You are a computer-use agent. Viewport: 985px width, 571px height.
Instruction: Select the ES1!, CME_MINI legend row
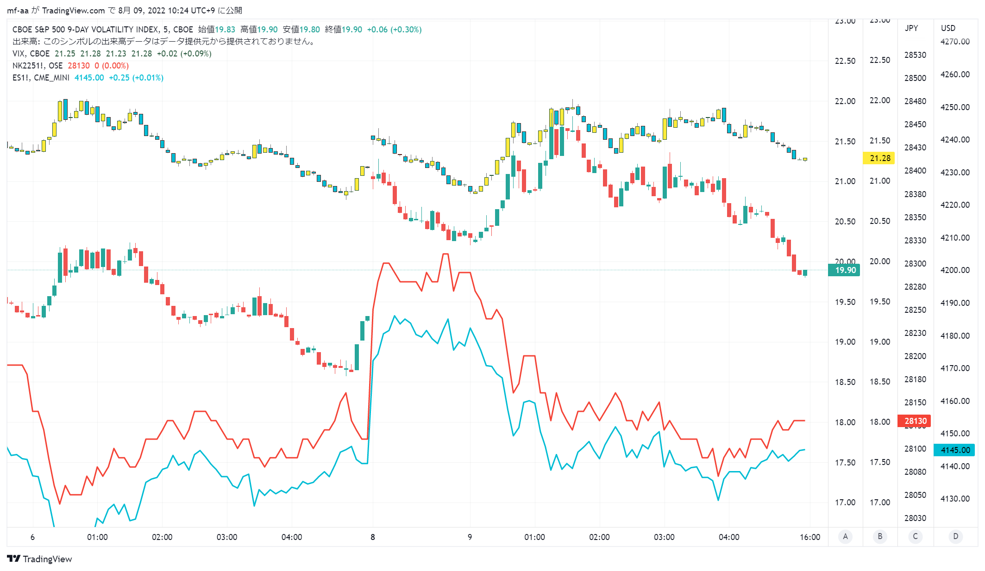click(x=88, y=78)
